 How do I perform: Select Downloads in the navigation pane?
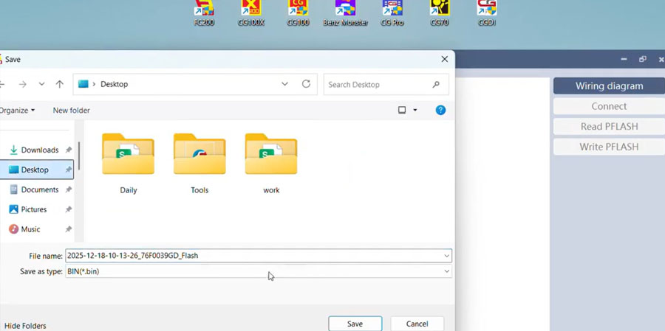(39, 150)
